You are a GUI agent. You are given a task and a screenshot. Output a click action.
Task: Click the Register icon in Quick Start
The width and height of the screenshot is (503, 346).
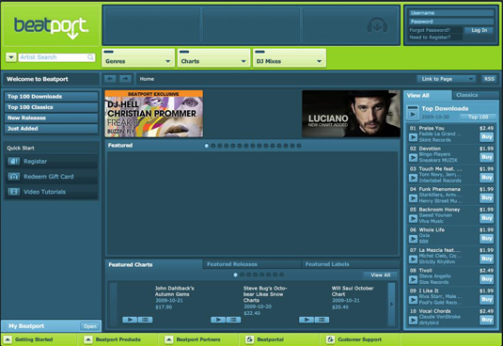13,162
